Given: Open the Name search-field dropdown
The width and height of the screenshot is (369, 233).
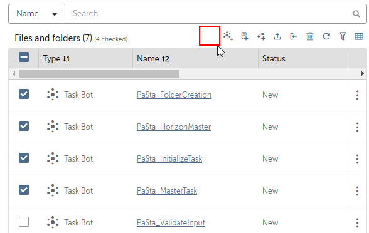Looking at the screenshot, I should pyautogui.click(x=36, y=14).
